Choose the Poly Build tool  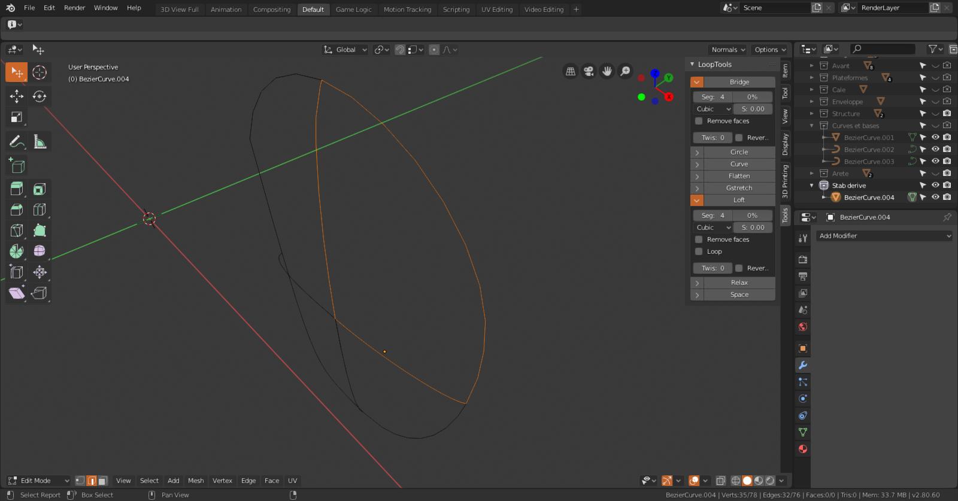click(x=40, y=230)
